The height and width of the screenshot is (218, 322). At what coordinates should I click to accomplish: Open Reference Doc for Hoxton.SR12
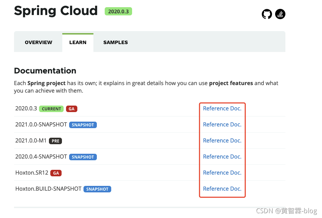pos(222,173)
